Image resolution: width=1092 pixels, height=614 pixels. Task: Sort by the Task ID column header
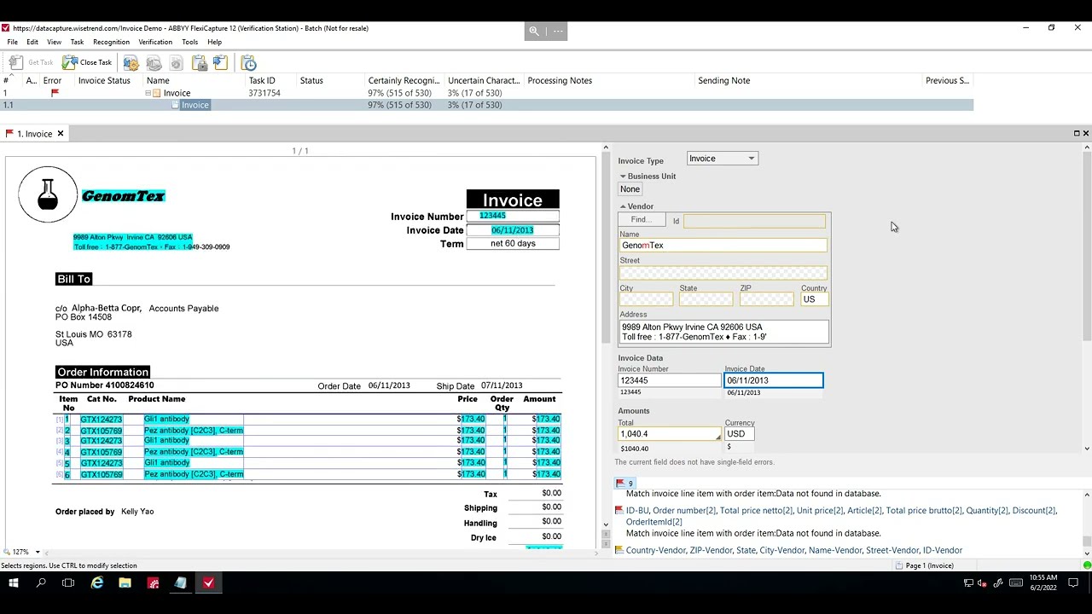click(262, 81)
